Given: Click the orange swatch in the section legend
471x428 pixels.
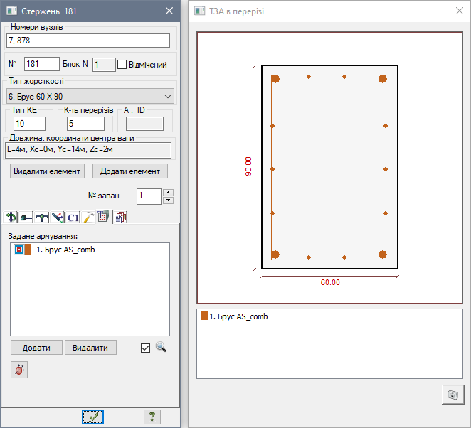Looking at the screenshot, I should [x=204, y=316].
